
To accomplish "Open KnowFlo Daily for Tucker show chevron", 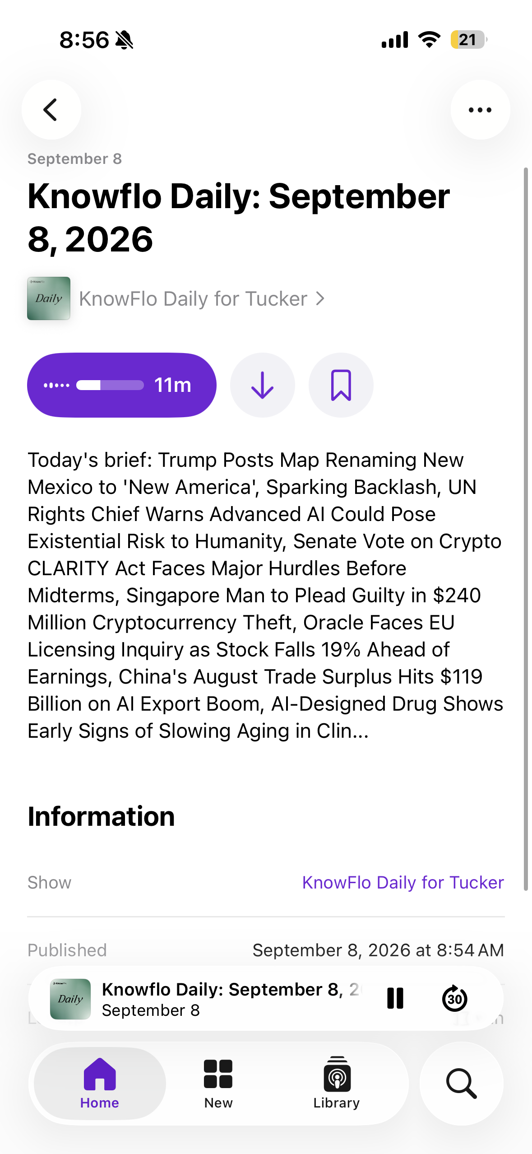I will (x=320, y=298).
